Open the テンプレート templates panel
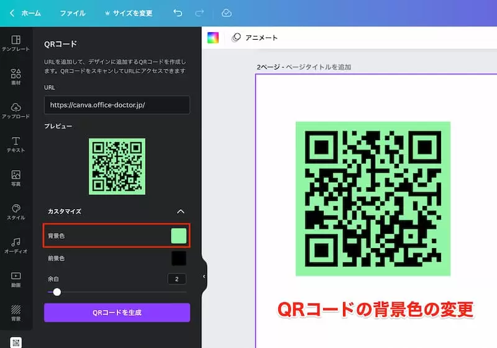497x348 pixels. [16, 43]
